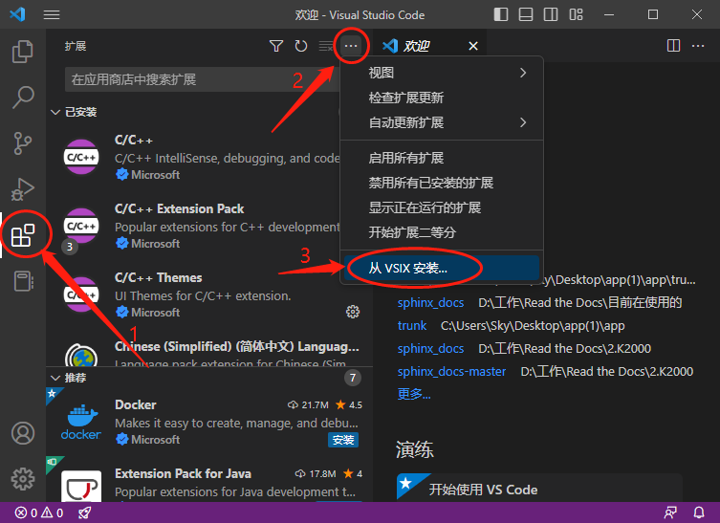Choose 从 VSIX 安装... menu item
Image resolution: width=720 pixels, height=523 pixels.
click(442, 268)
